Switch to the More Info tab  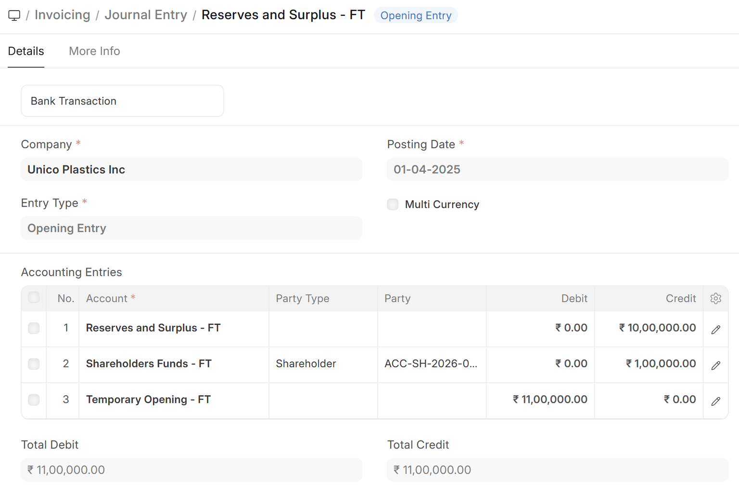94,51
